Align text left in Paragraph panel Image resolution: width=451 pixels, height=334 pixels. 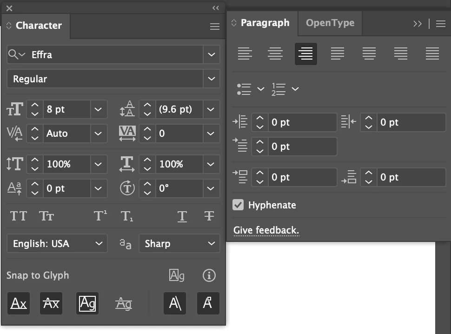point(245,54)
